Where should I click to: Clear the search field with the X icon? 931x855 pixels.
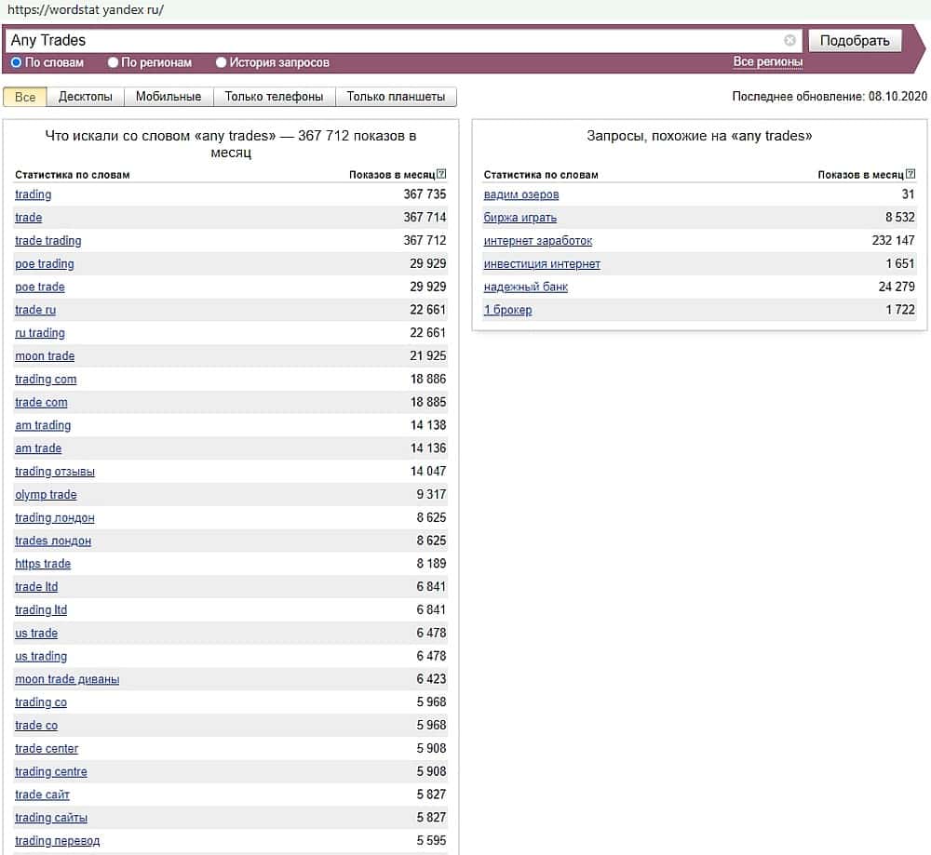(789, 40)
